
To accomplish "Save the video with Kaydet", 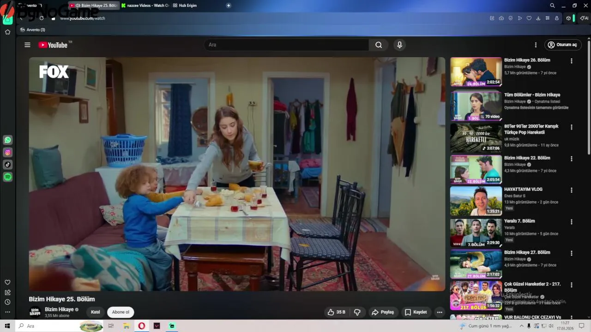I will click(x=416, y=312).
